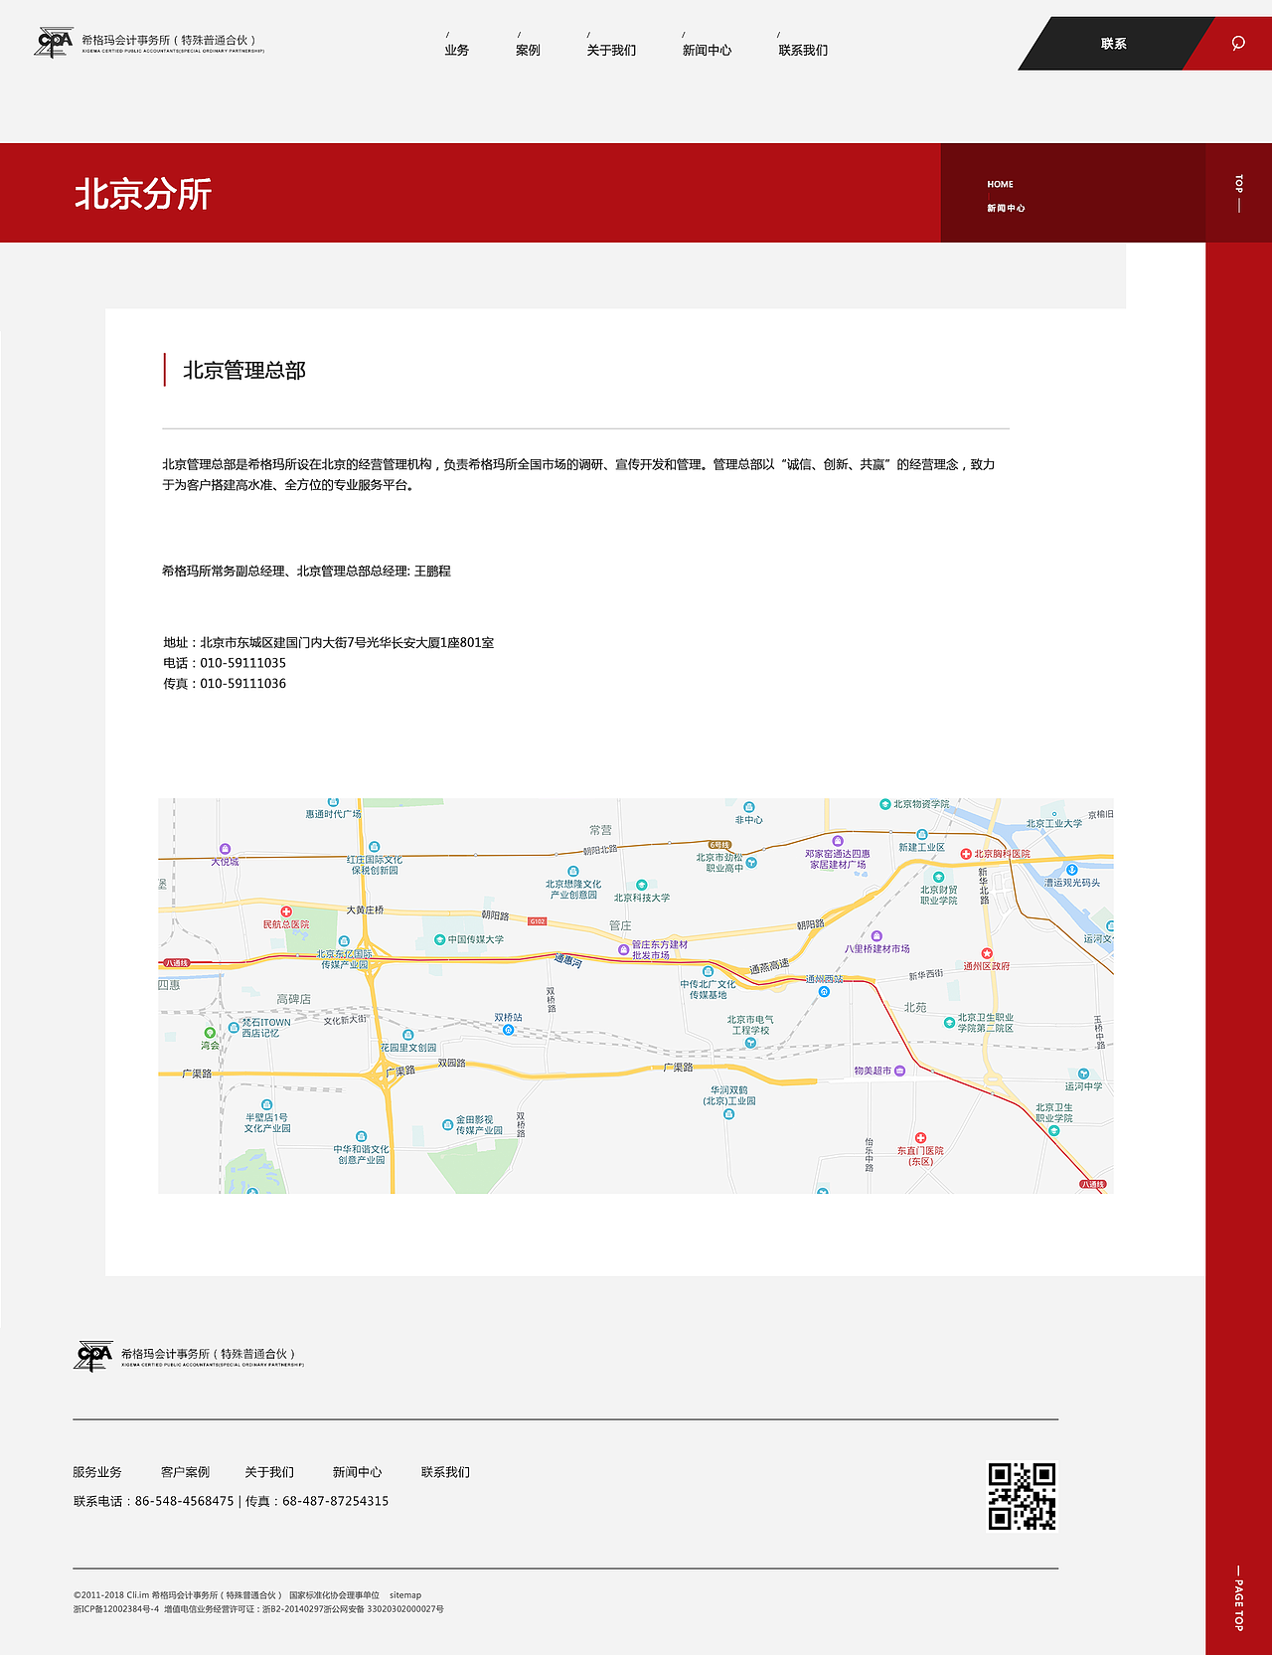Viewport: 1272px width, 1655px height.
Task: Click the CPA logo in the footer
Action: click(x=93, y=1356)
